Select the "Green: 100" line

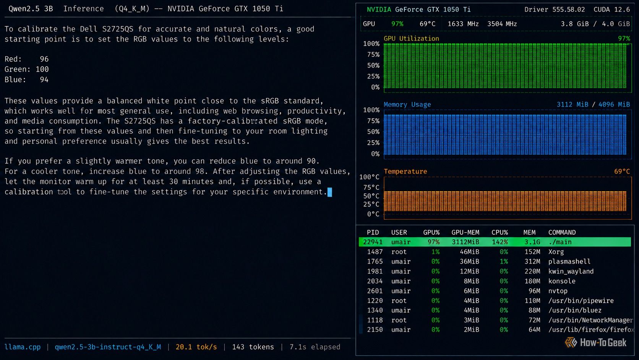click(27, 69)
